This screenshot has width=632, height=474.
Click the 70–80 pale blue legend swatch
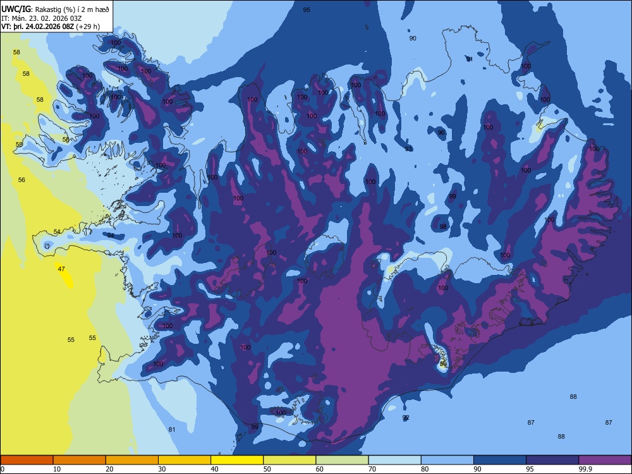click(x=394, y=460)
